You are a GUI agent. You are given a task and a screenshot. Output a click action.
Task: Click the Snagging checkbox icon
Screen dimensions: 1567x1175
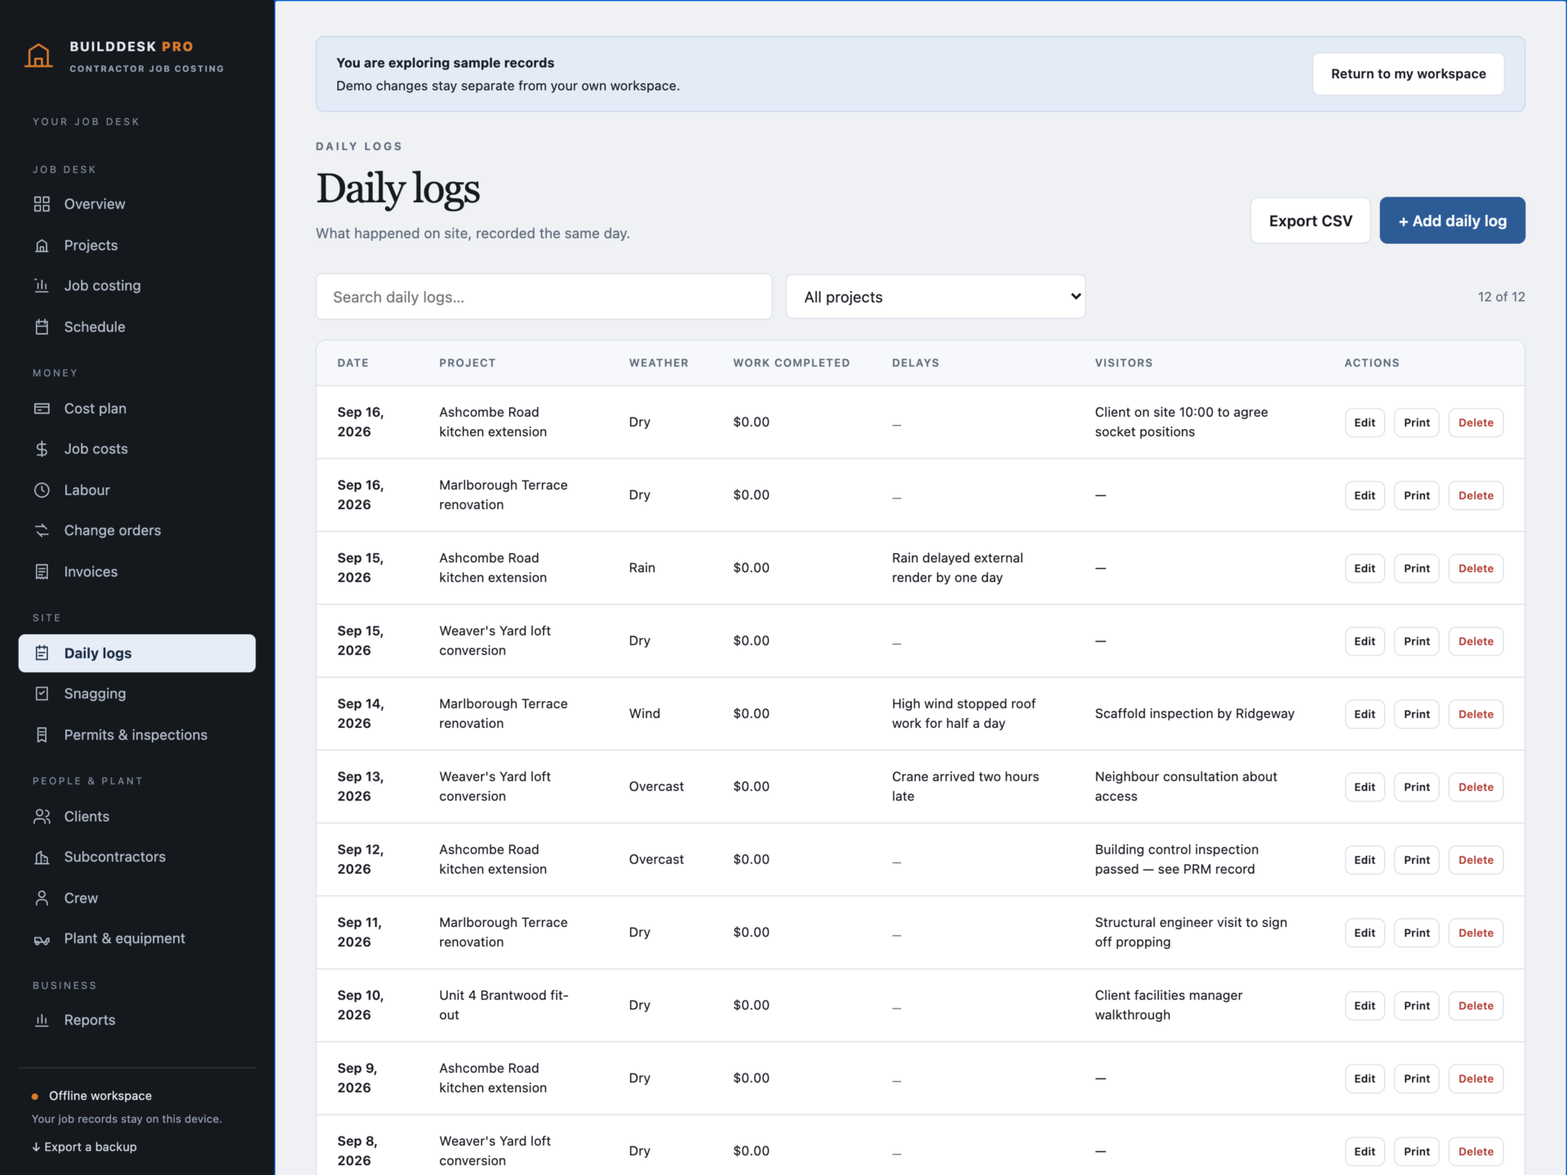(42, 694)
